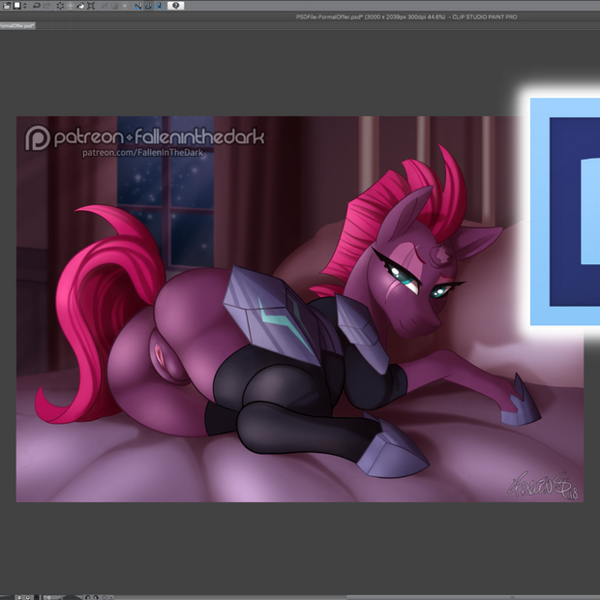Invert the selected area icon
Screen dimensions: 600x600
(114, 6)
